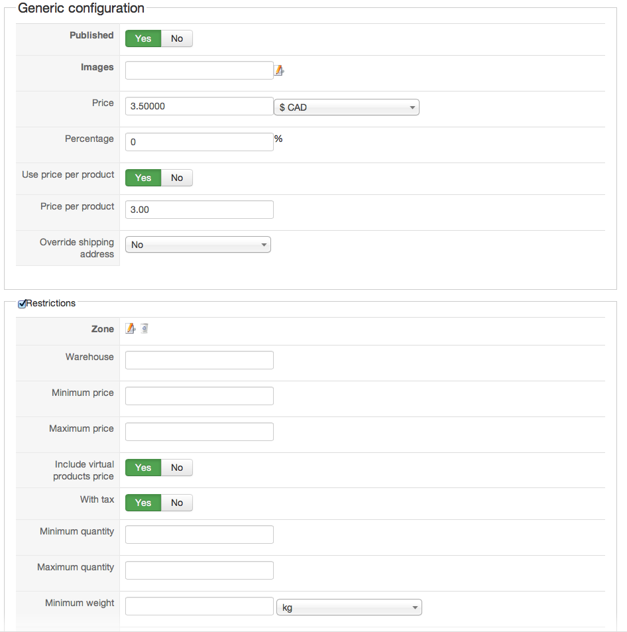
Task: Click the Images edit pencil icon
Action: pyautogui.click(x=279, y=70)
